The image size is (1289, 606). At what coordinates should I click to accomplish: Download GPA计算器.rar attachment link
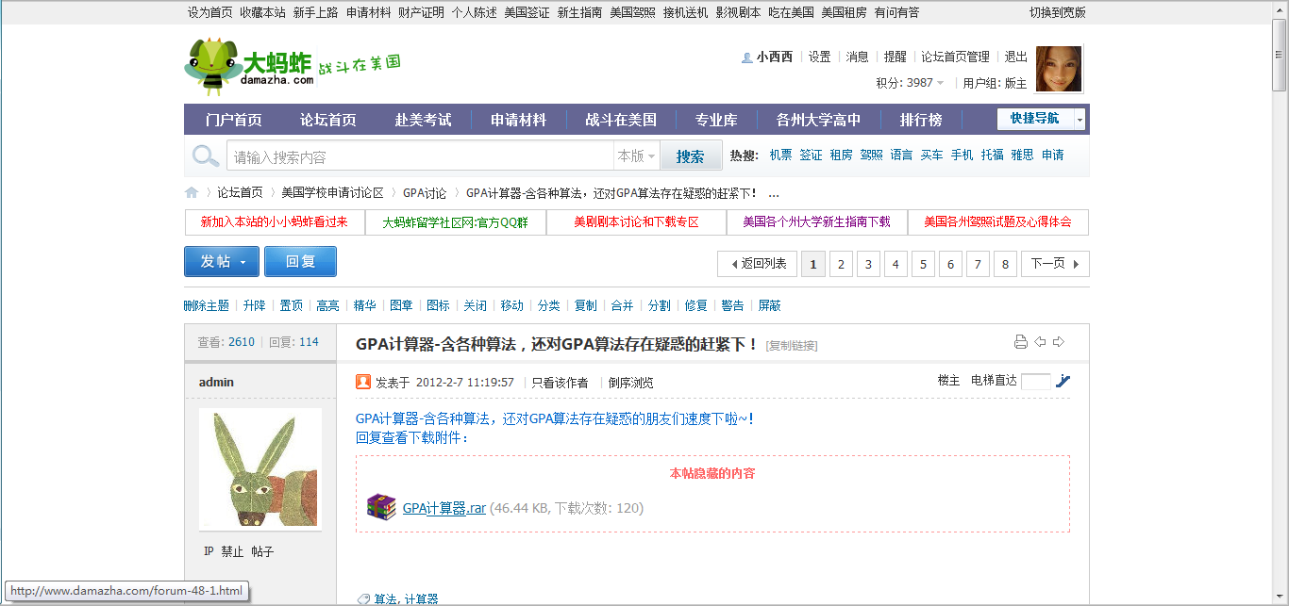pos(444,508)
